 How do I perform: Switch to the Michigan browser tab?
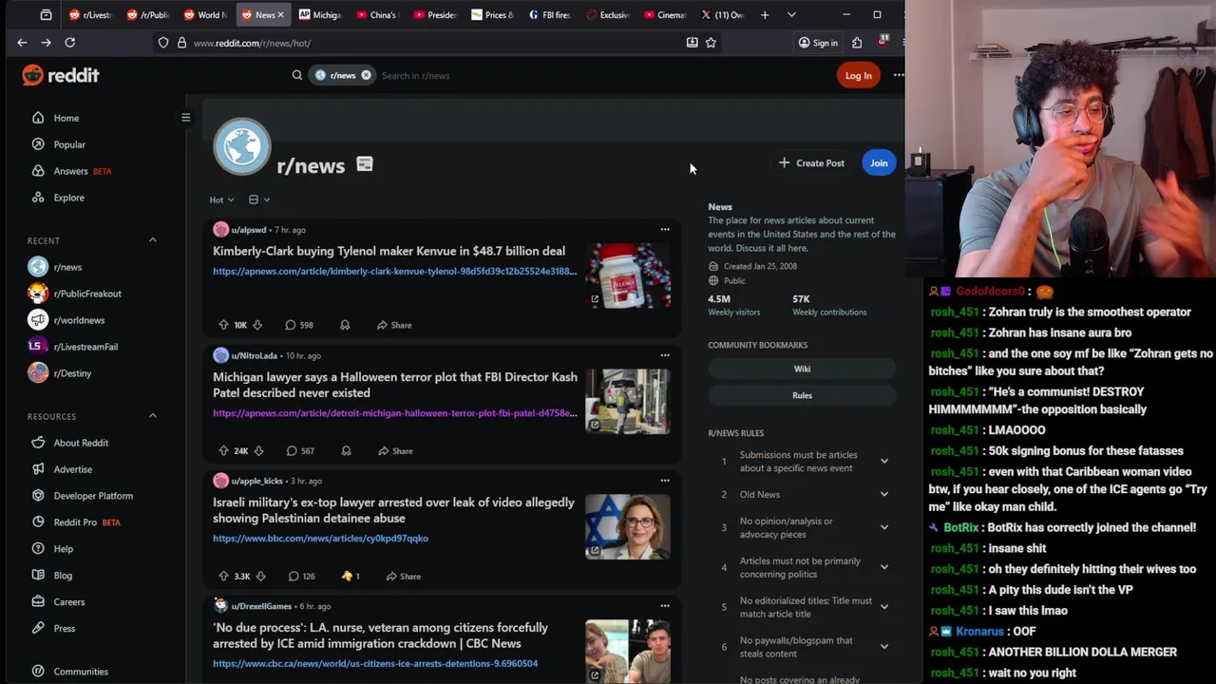320,14
